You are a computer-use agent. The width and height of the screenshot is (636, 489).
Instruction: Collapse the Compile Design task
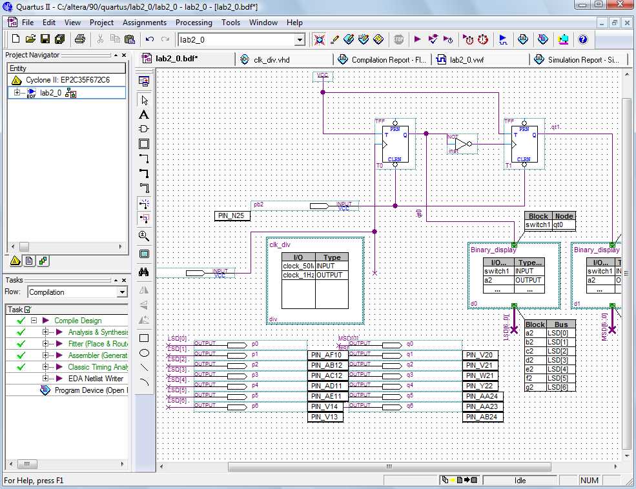click(x=34, y=321)
